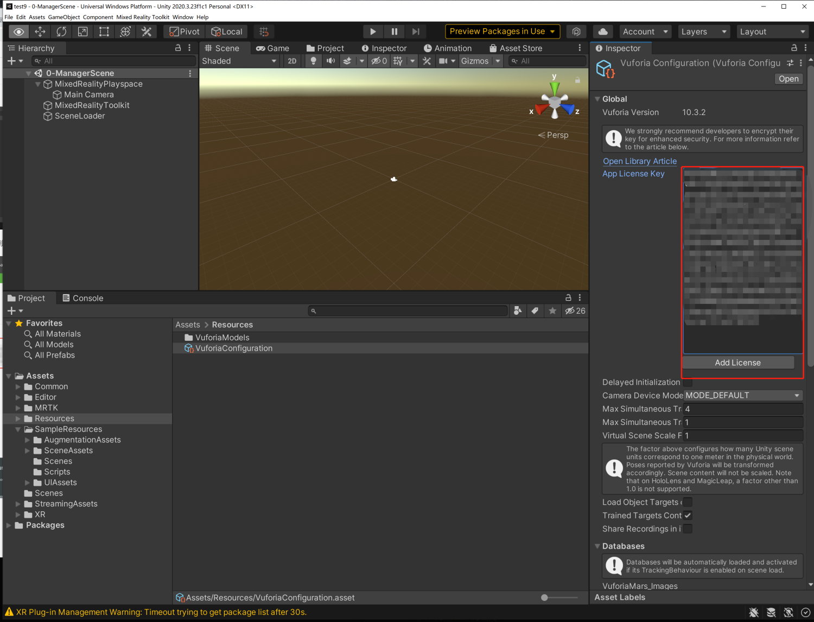Open the Layers dropdown
814x622 pixels.
click(x=704, y=31)
